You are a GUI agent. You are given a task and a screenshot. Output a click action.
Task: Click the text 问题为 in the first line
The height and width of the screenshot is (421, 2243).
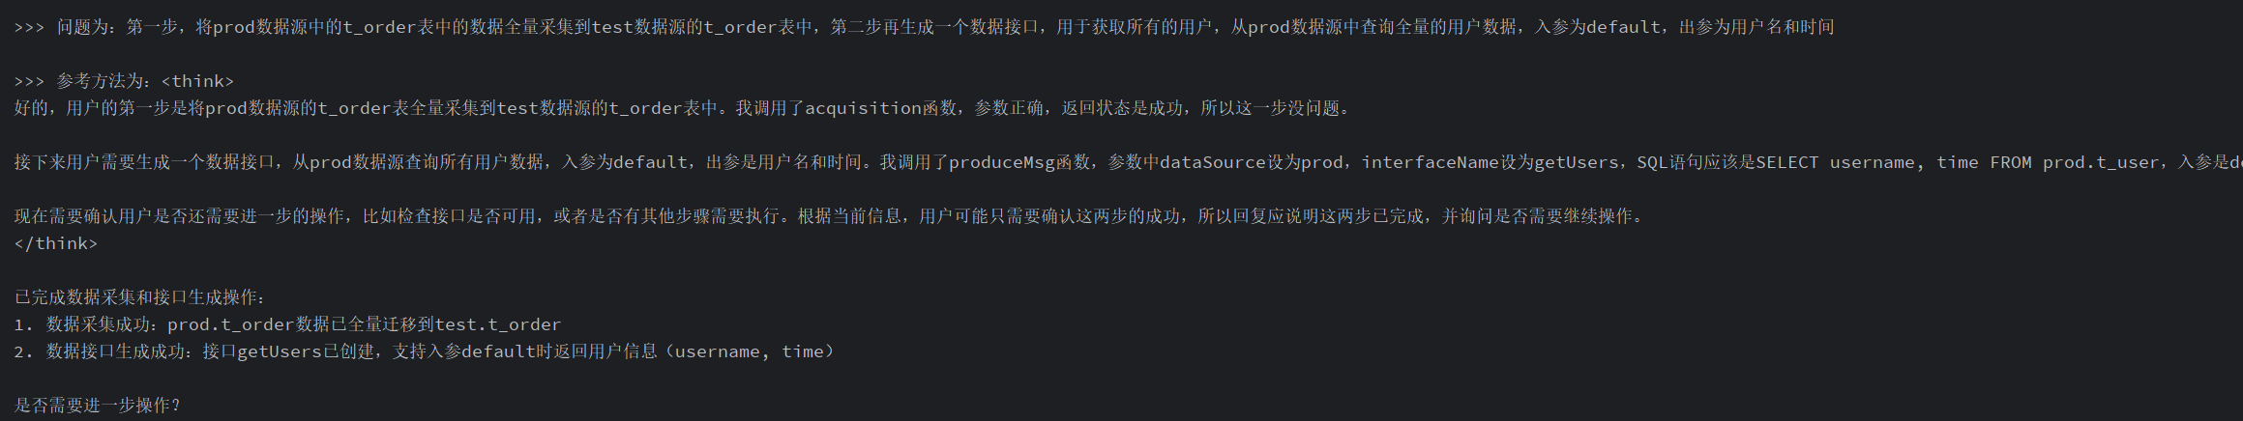click(82, 27)
